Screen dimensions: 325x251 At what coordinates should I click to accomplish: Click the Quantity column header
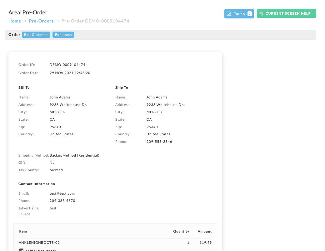pos(181,231)
